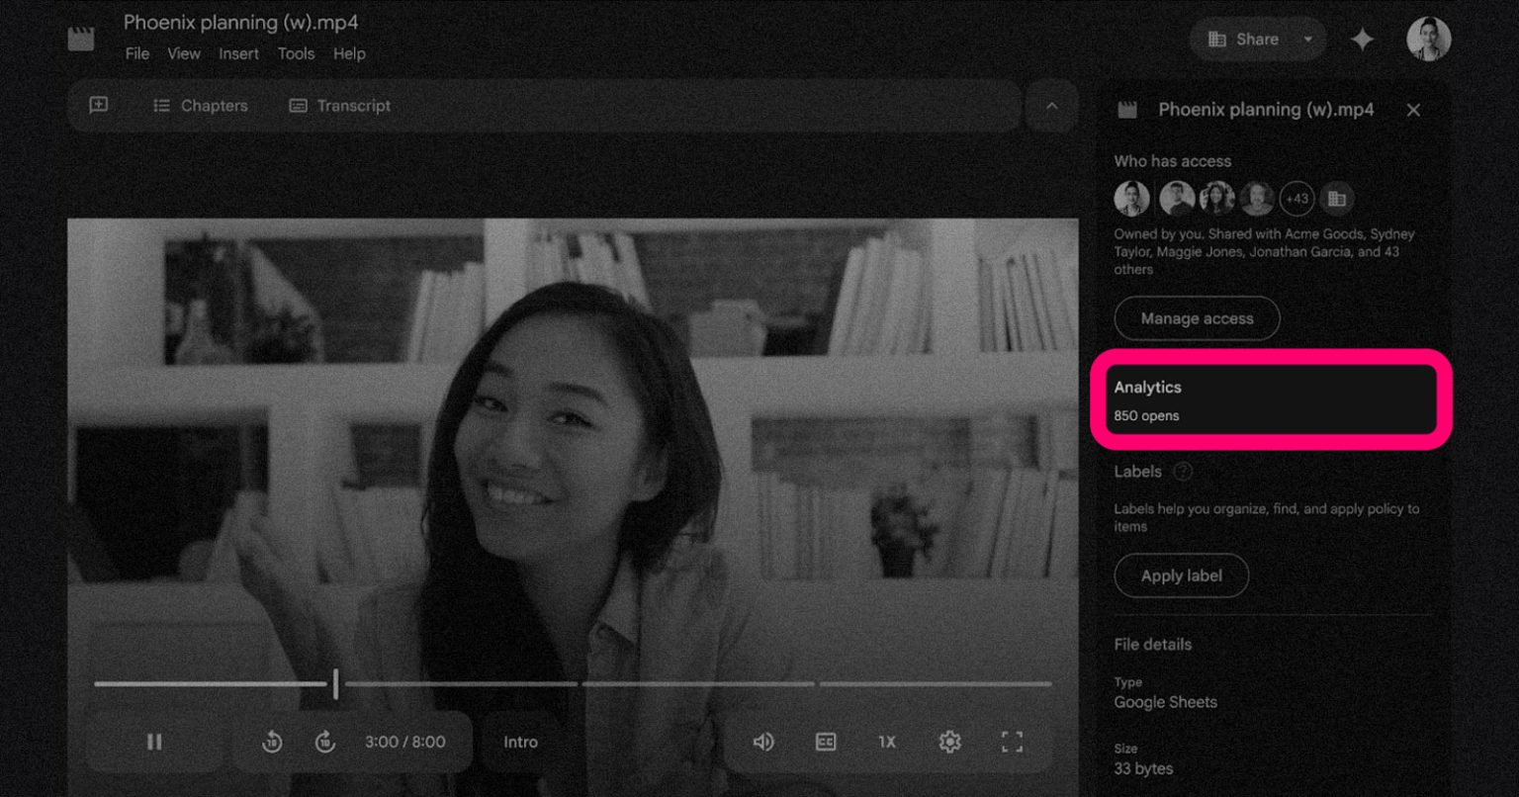
Task: Open the Transcript panel
Action: point(340,106)
